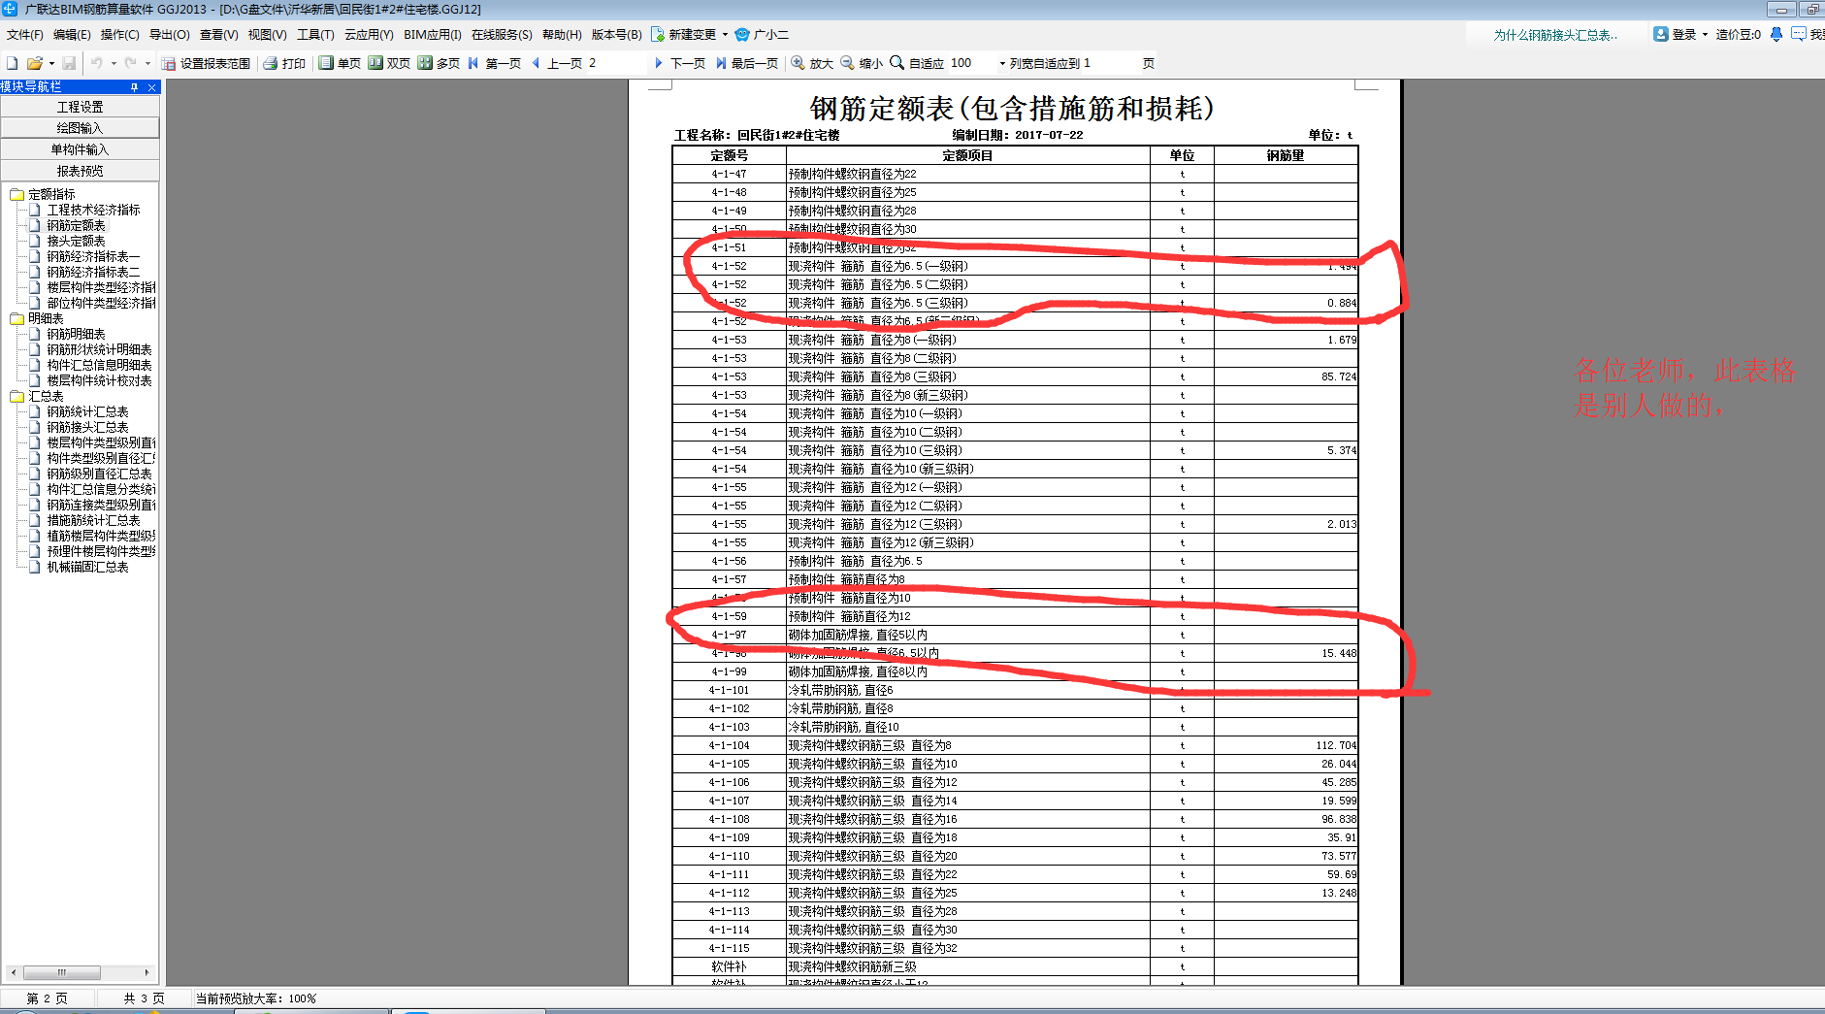Open the 新建变更 dropdown arrow

pos(725,35)
